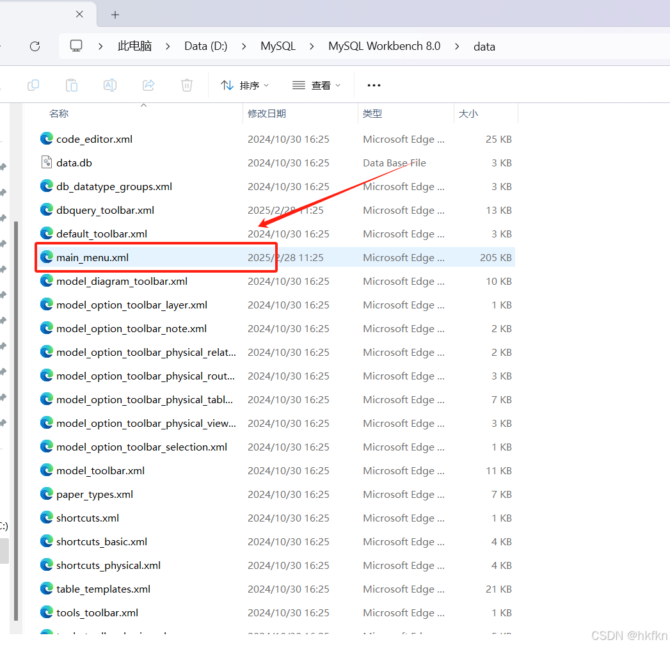Select the Rename icon
670x647 pixels.
(x=109, y=84)
